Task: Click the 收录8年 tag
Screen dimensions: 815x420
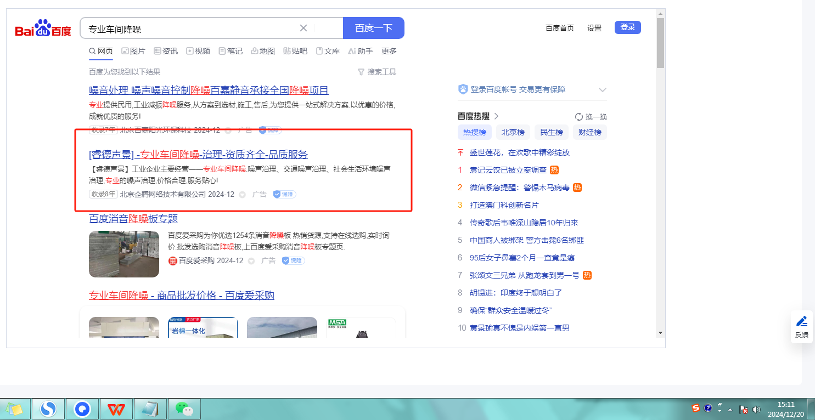Action: 103,194
